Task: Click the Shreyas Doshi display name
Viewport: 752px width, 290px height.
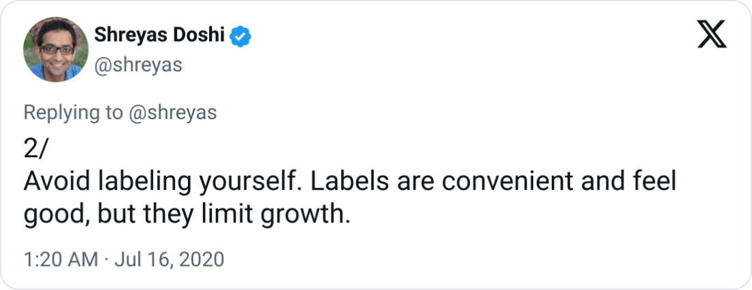Action: coord(159,36)
